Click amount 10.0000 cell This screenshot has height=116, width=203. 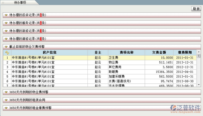[x=159, y=58]
